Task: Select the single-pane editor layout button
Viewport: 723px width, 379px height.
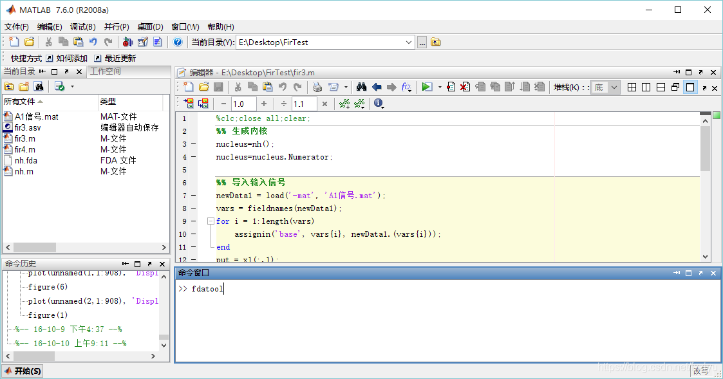Action: [x=690, y=87]
